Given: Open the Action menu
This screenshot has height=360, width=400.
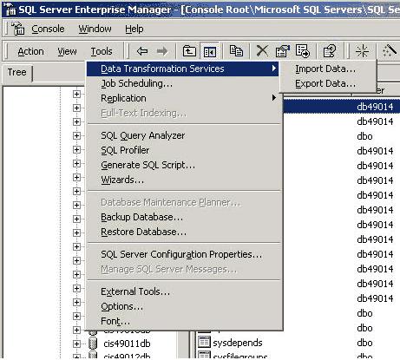Looking at the screenshot, I should (31, 51).
